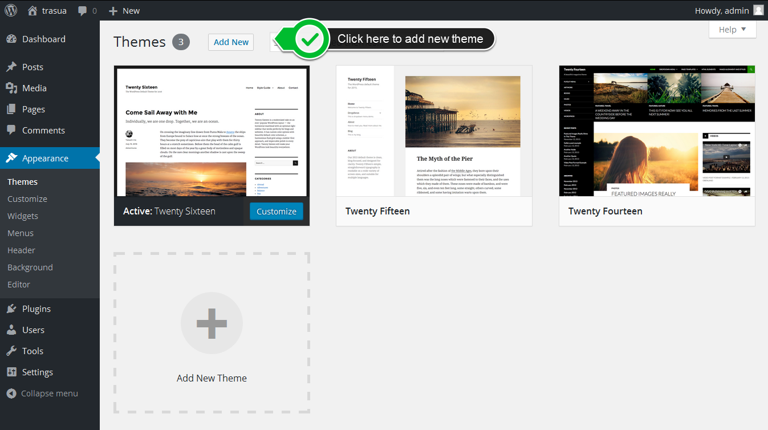Click the Comments speech bubble sidebar icon

(11, 130)
